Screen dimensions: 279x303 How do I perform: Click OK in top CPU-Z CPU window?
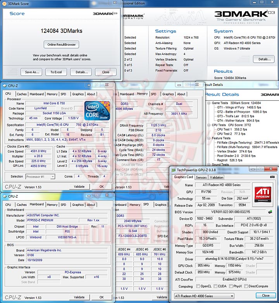(x=102, y=187)
